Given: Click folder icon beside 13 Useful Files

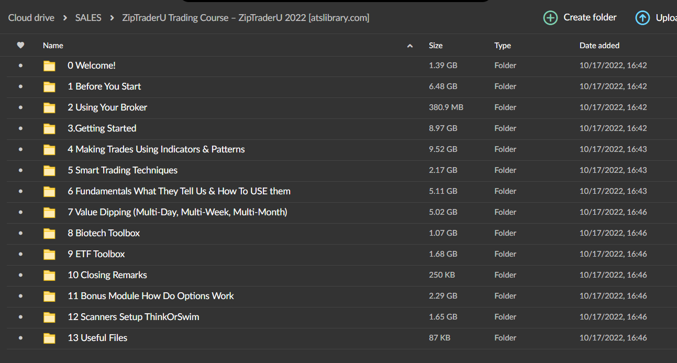Looking at the screenshot, I should [x=49, y=338].
